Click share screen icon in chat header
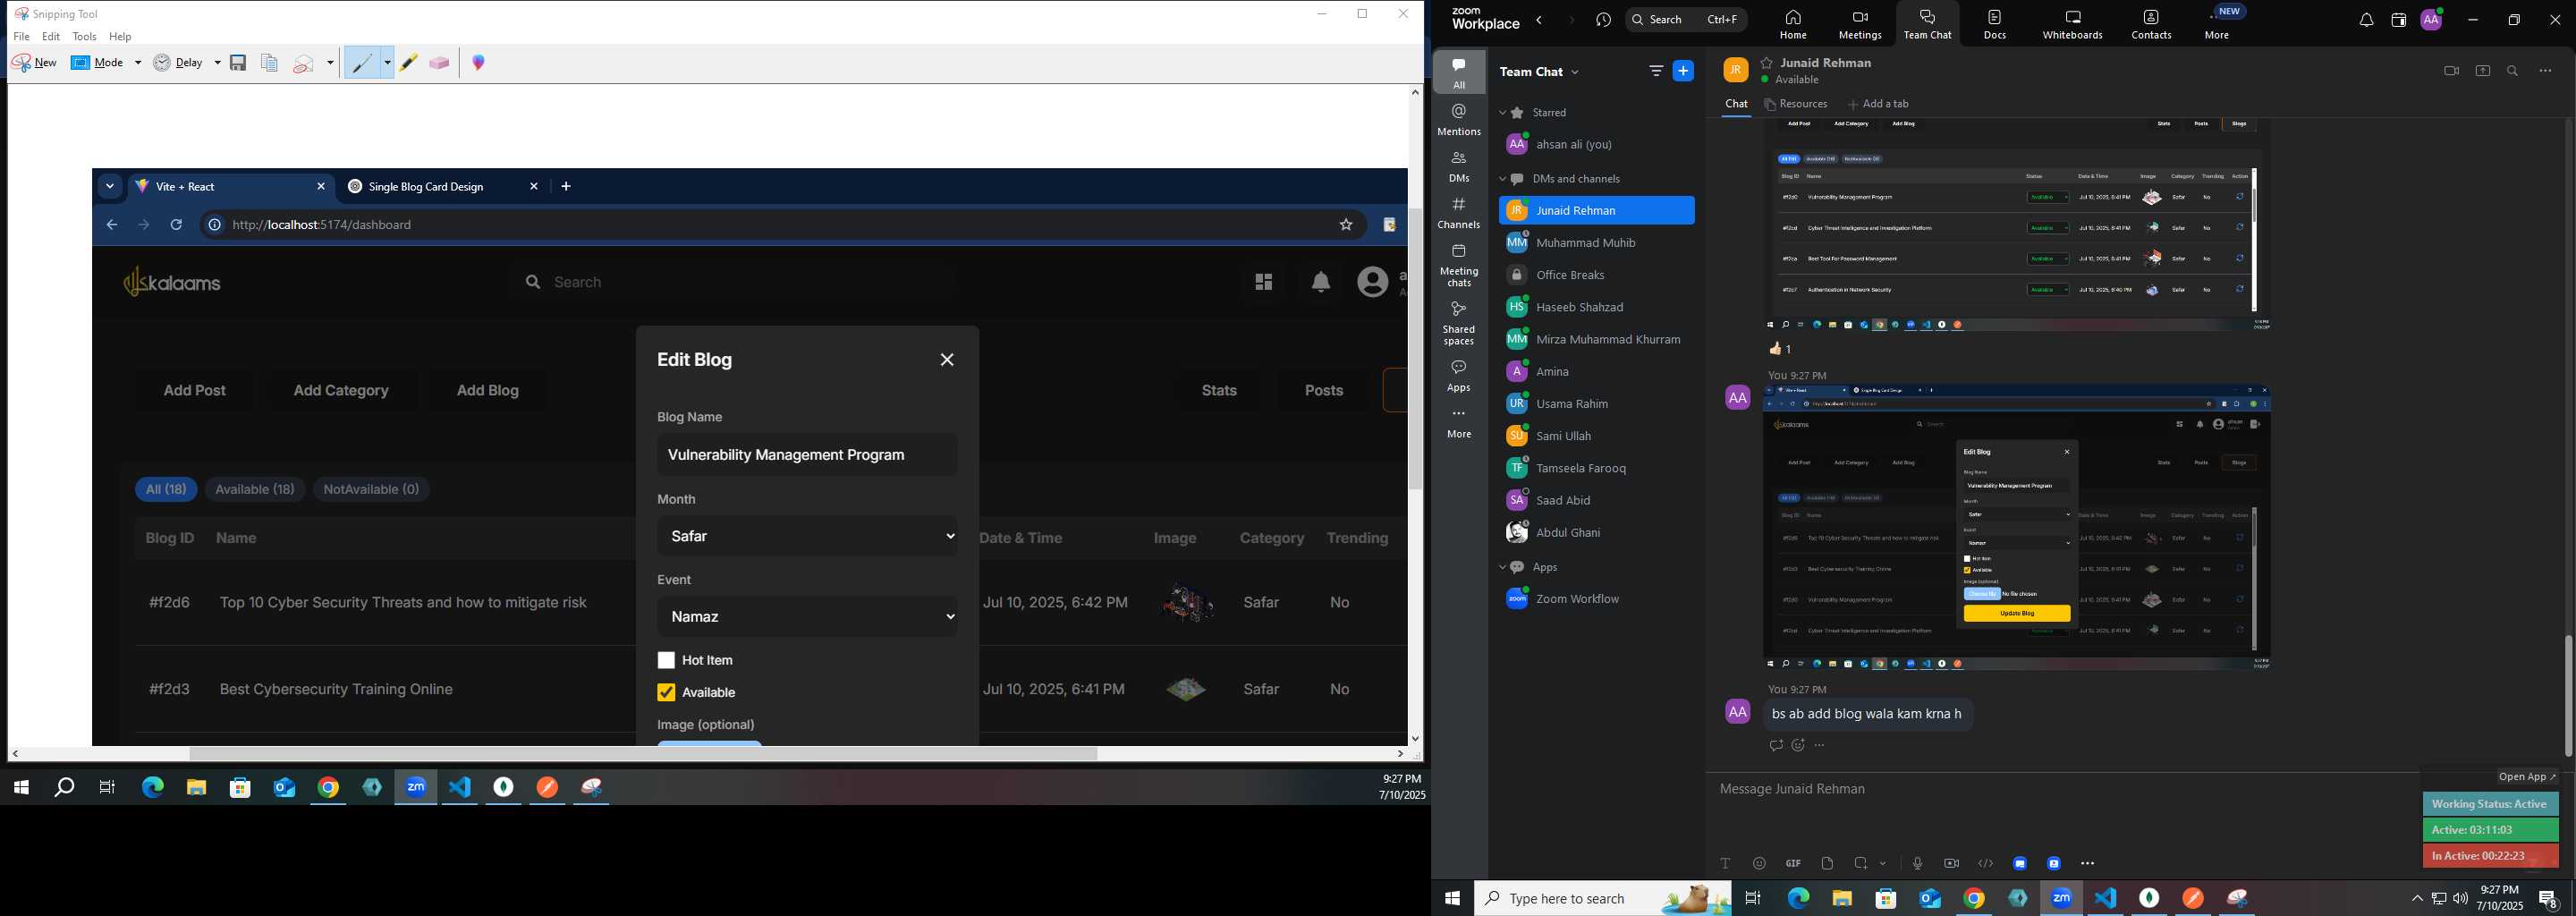This screenshot has height=916, width=2576. point(2483,71)
